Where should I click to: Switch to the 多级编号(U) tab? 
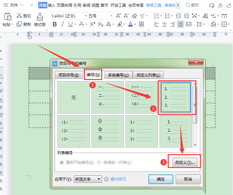[118, 75]
